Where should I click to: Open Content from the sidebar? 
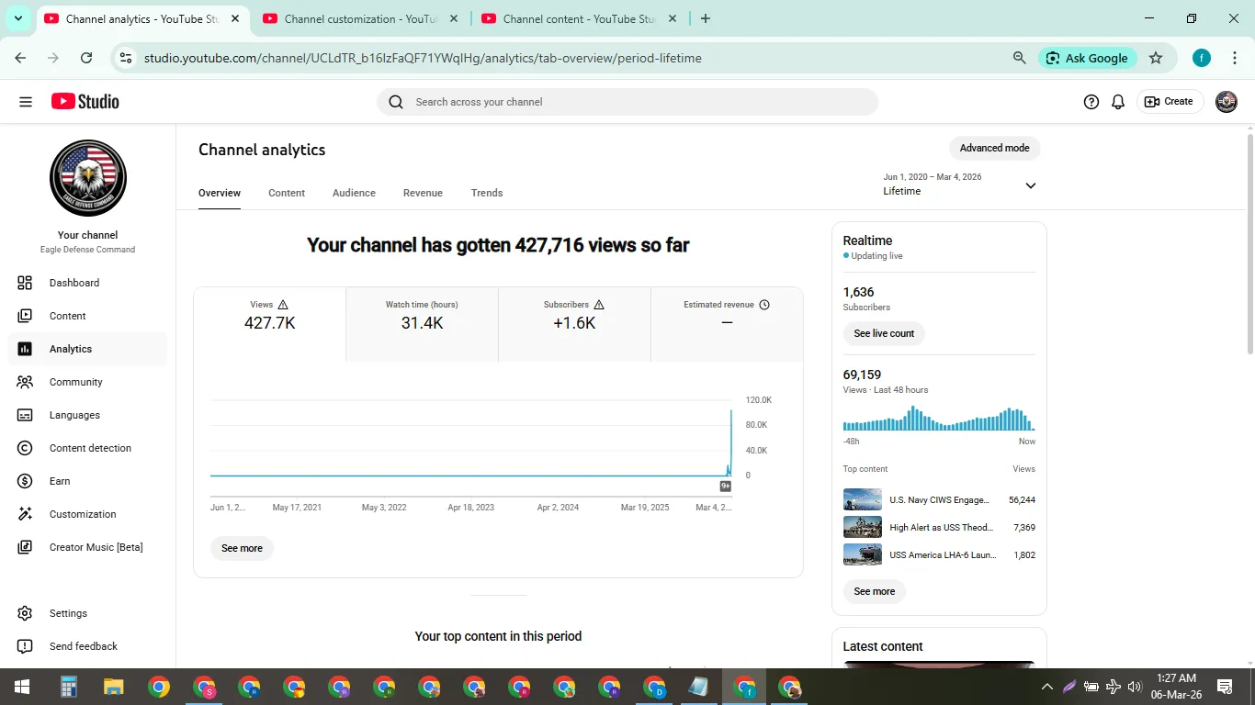87,316
